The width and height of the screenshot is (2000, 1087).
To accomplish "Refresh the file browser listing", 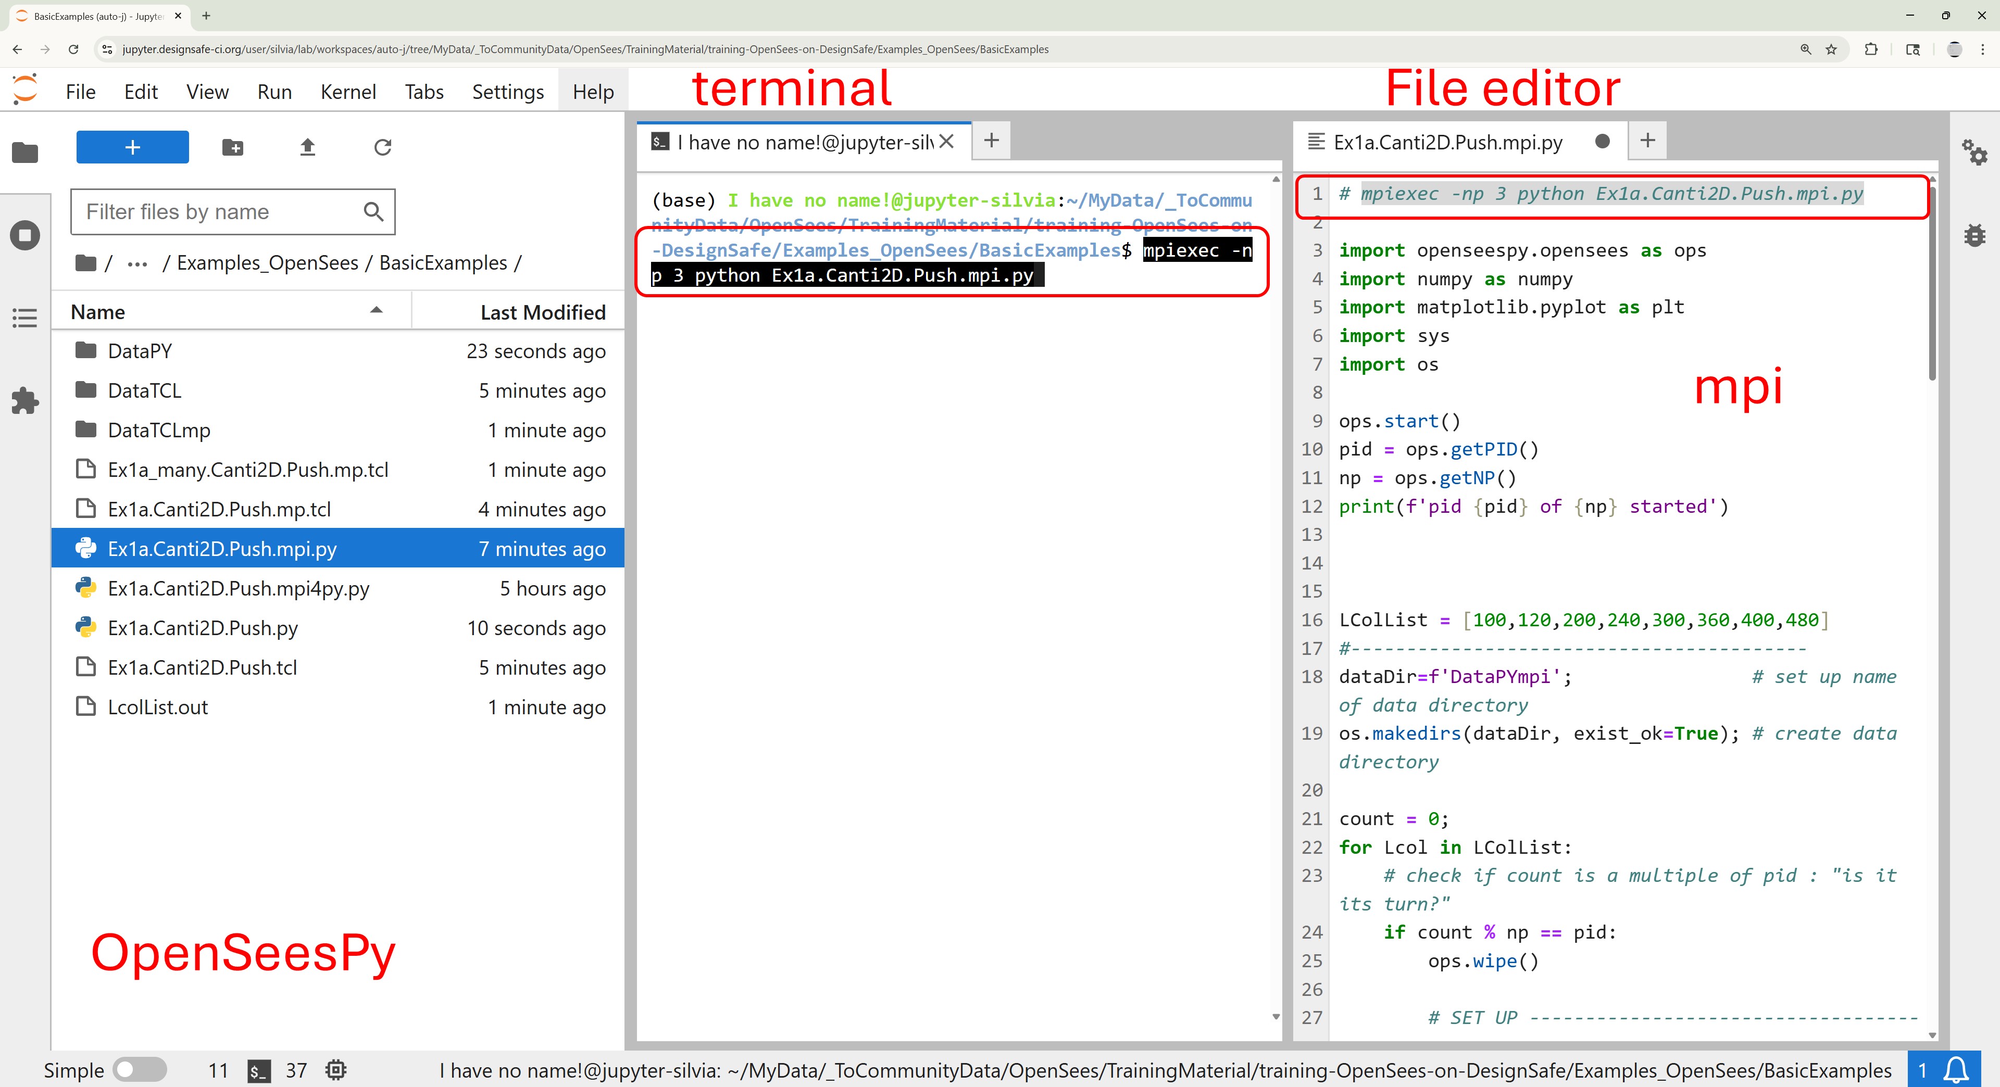I will [382, 147].
